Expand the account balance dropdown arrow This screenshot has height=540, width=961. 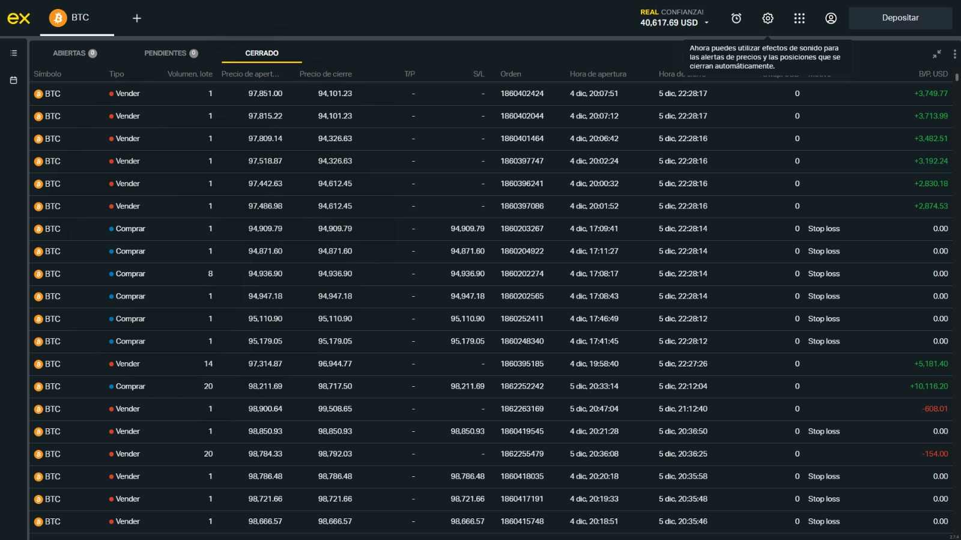[x=706, y=23]
